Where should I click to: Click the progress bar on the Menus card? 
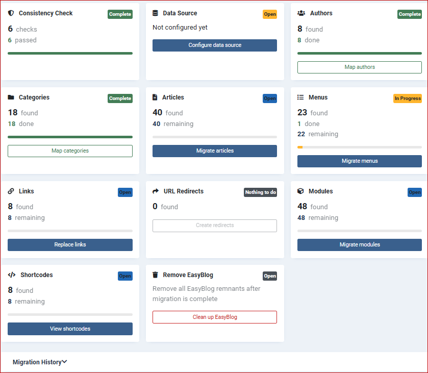tap(359, 146)
